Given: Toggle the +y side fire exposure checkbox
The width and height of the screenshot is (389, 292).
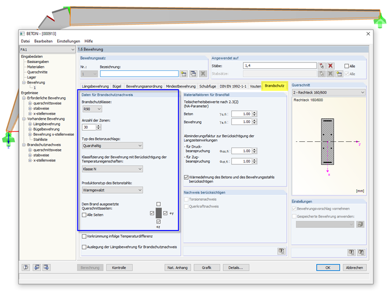Looking at the screenshot, I should pyautogui.click(x=165, y=213).
